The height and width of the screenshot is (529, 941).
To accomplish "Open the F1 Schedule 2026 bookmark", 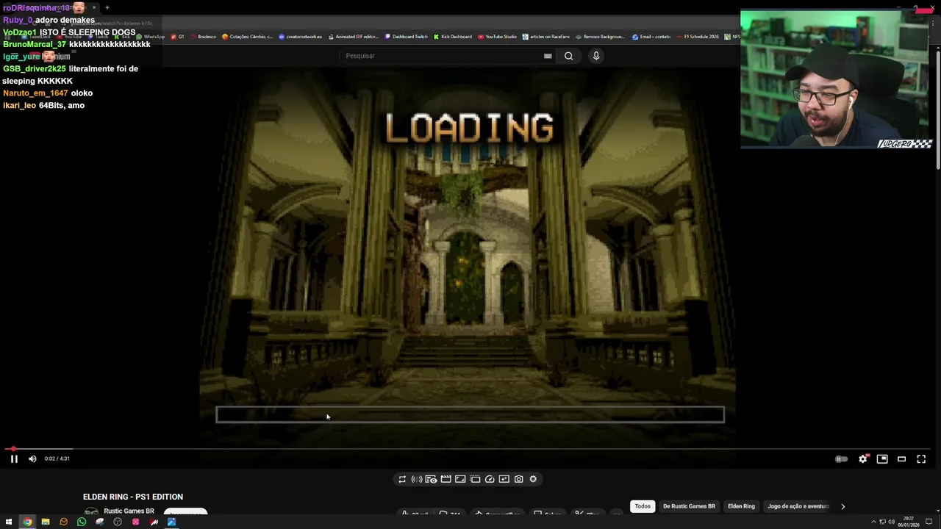I will click(698, 37).
